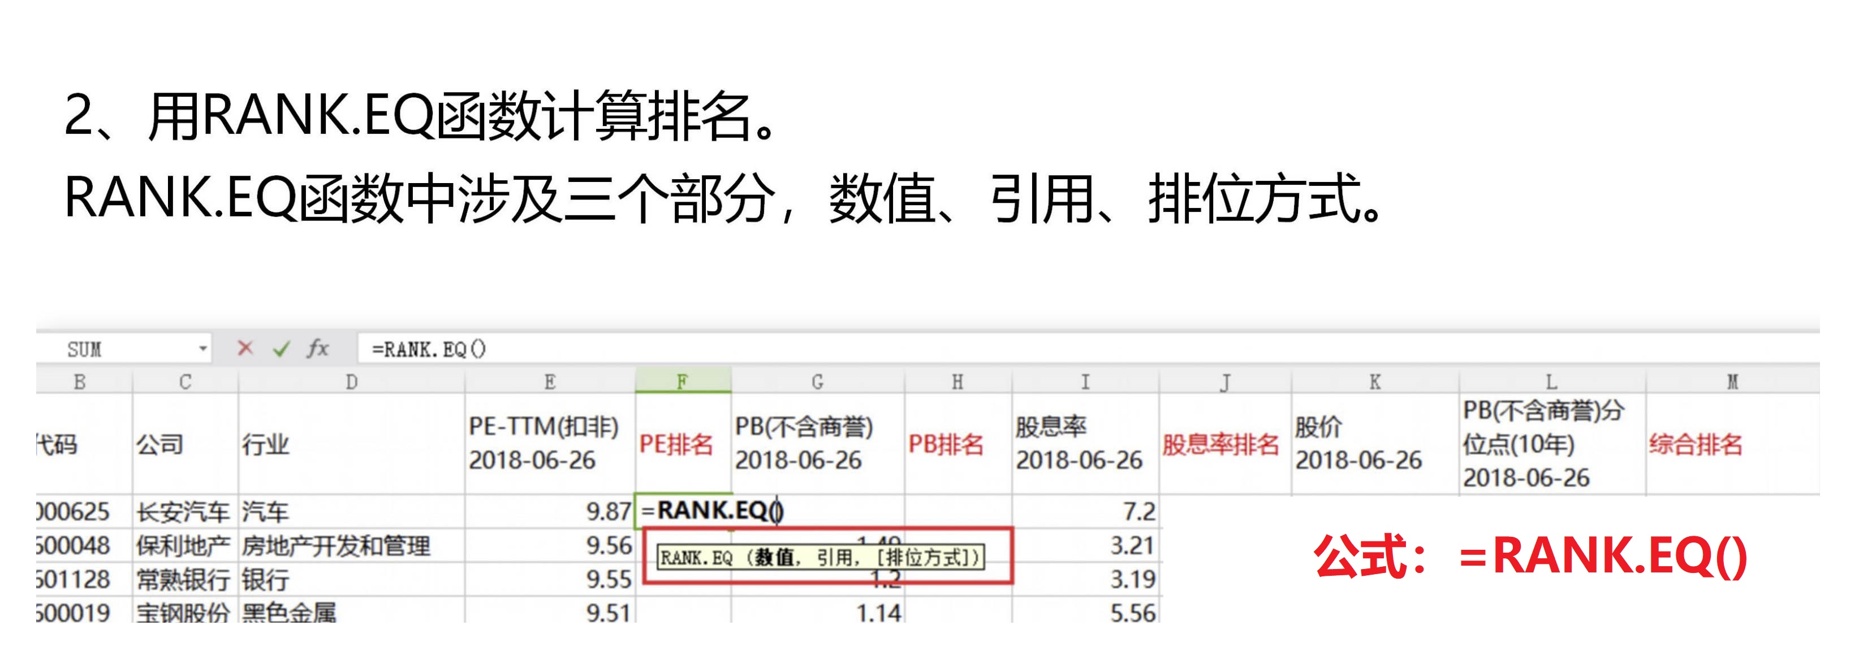1872x660 pixels.
Task: Expand the SUM name box dropdown
Action: pos(202,349)
